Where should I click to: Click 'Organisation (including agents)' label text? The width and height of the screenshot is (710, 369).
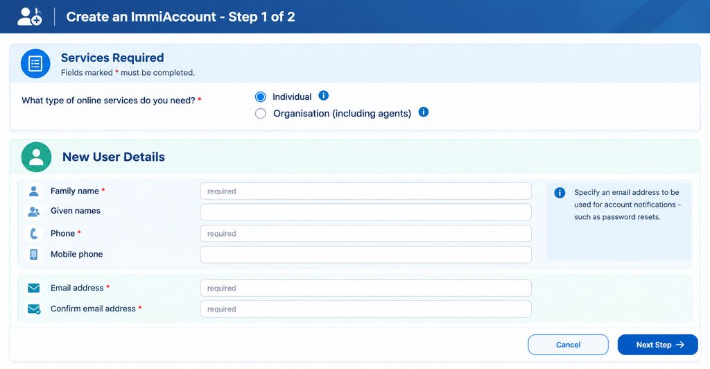click(x=342, y=113)
